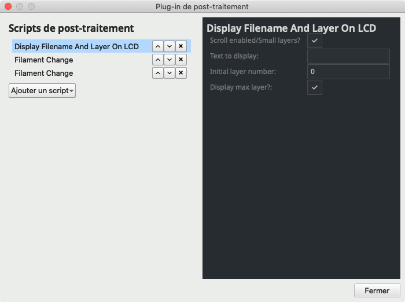This screenshot has width=405, height=302.
Task: Move Display Filename And Layer script down
Action: pyautogui.click(x=169, y=46)
